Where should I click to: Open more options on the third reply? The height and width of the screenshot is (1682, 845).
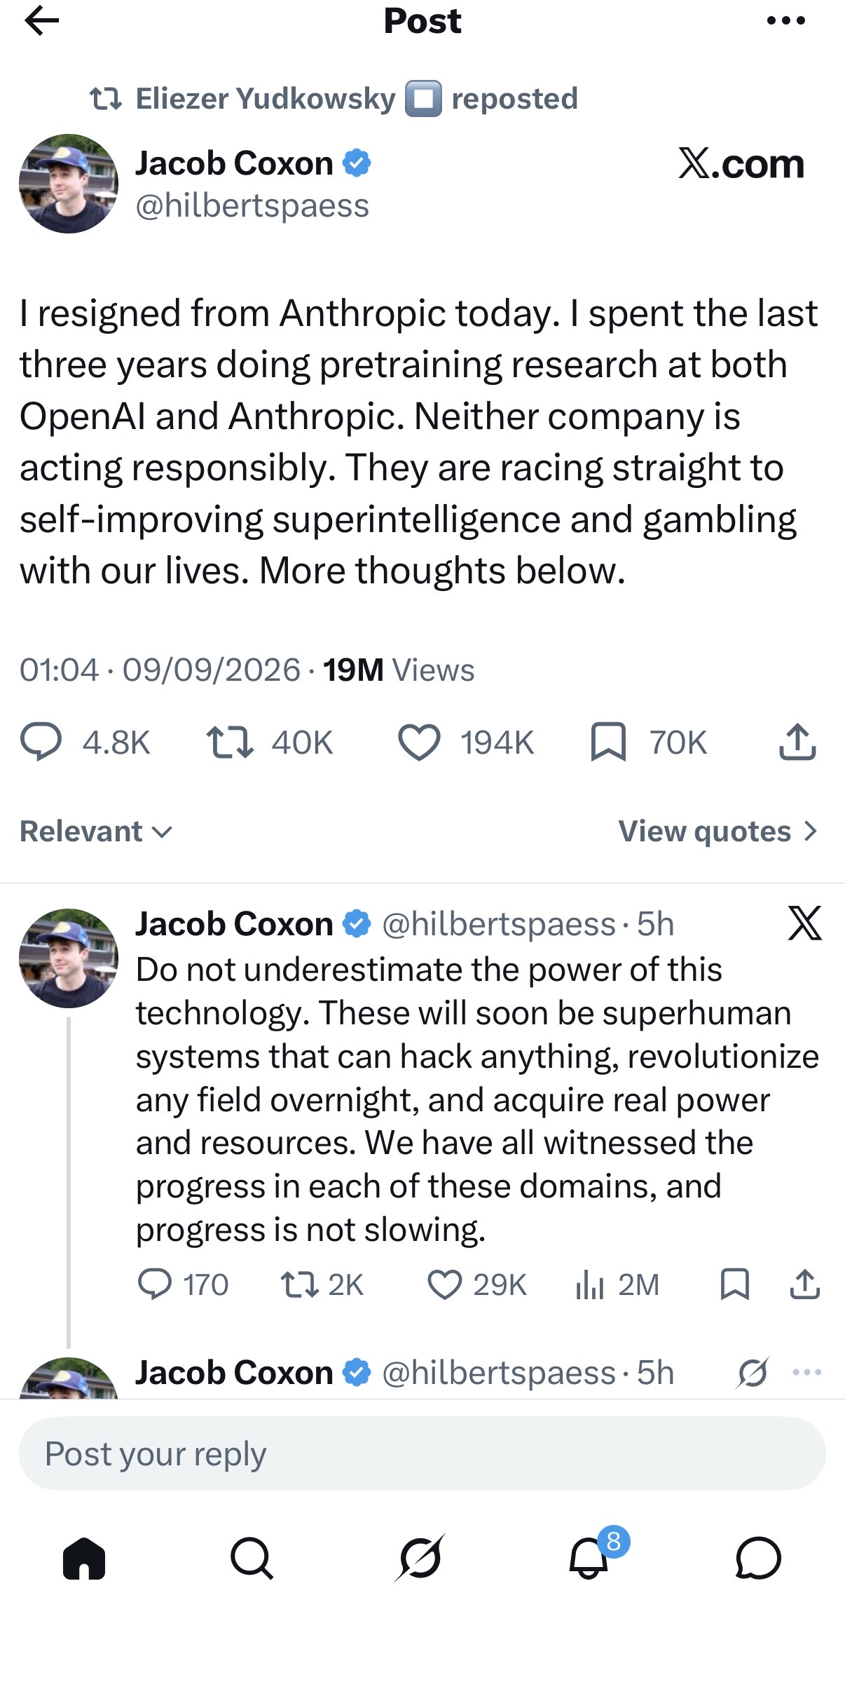point(807,1372)
